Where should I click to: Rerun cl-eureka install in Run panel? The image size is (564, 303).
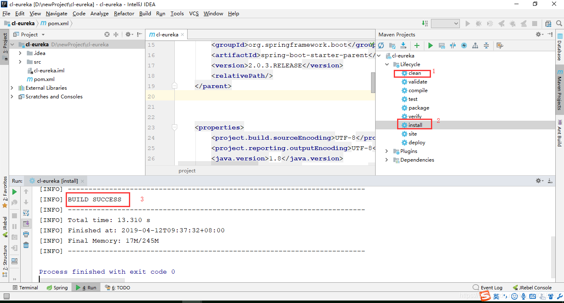14,192
